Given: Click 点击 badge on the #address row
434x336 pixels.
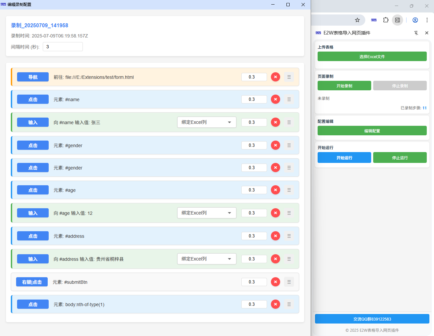Looking at the screenshot, I should coord(33,236).
